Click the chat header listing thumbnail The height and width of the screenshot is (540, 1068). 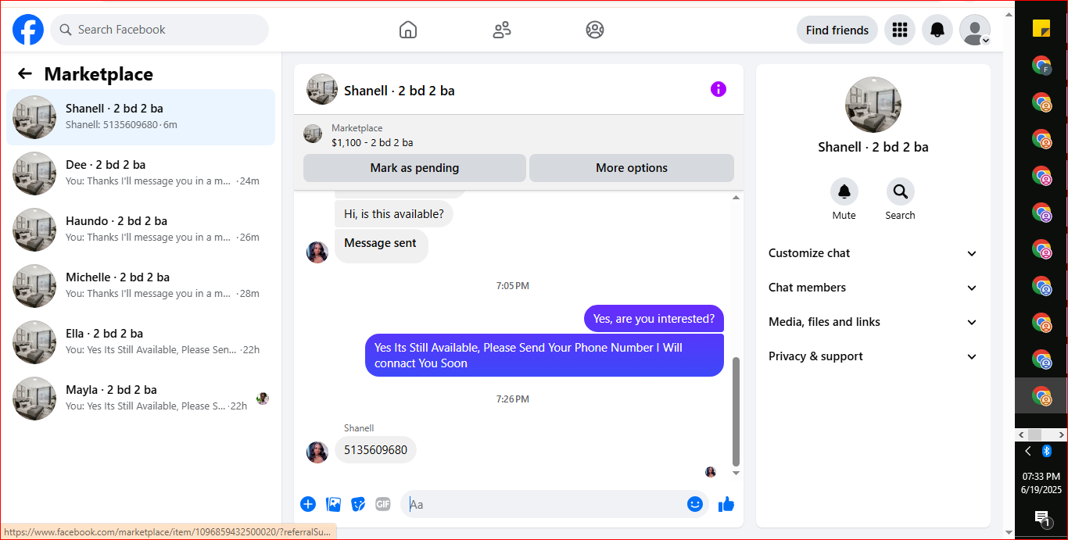tap(322, 90)
